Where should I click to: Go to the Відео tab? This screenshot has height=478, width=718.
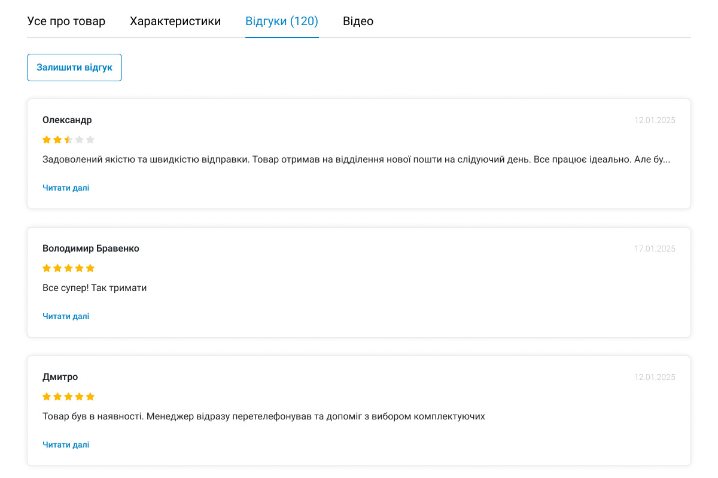click(358, 22)
